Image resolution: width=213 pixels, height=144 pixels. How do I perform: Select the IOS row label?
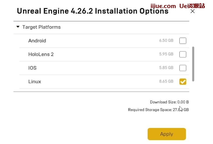tap(32, 68)
